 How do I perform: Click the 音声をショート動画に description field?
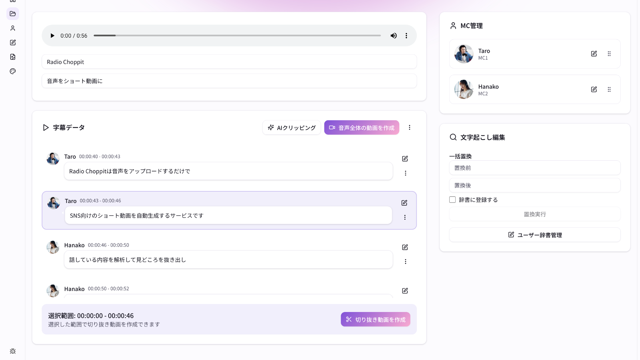[229, 81]
